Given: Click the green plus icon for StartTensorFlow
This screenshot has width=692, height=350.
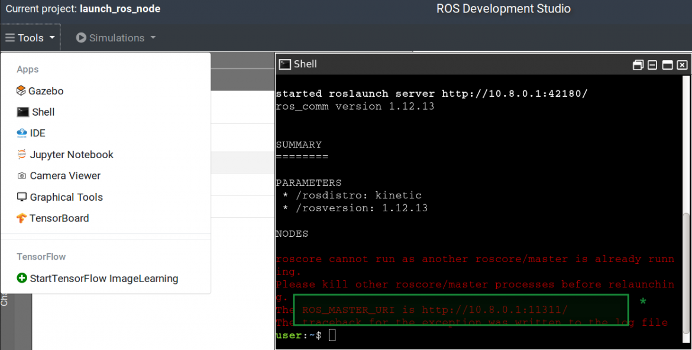Looking at the screenshot, I should coord(22,278).
